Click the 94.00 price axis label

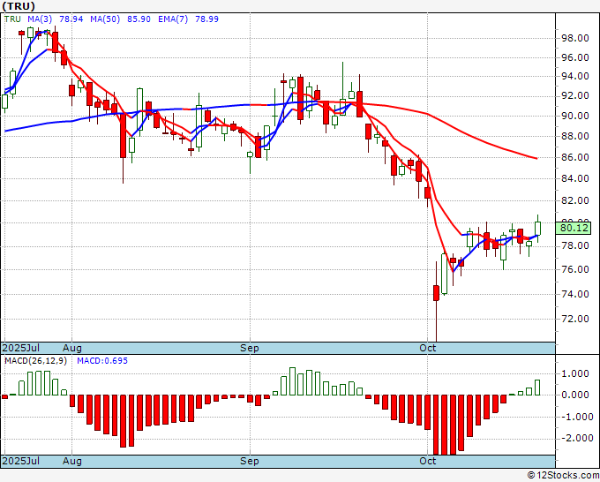(574, 76)
